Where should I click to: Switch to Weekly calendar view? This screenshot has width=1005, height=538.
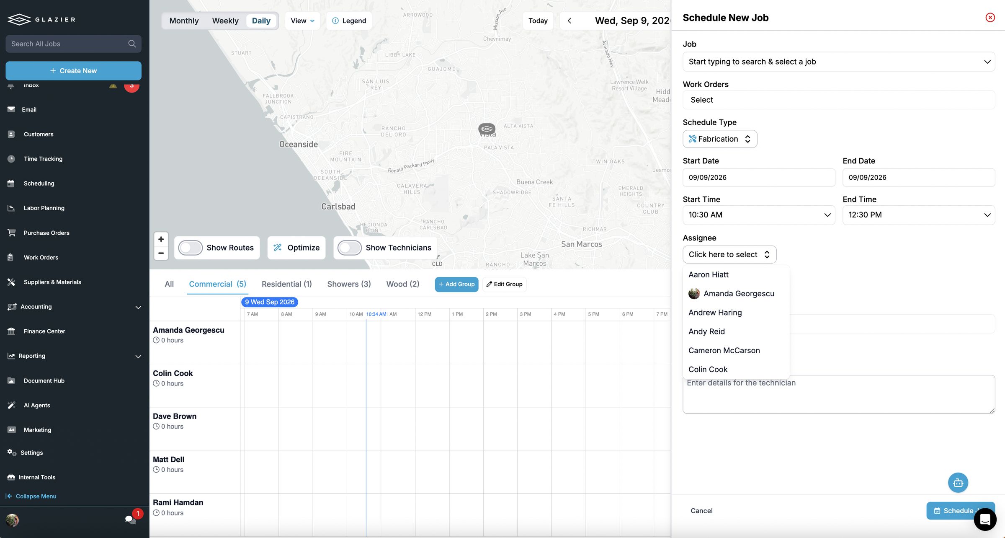point(225,21)
